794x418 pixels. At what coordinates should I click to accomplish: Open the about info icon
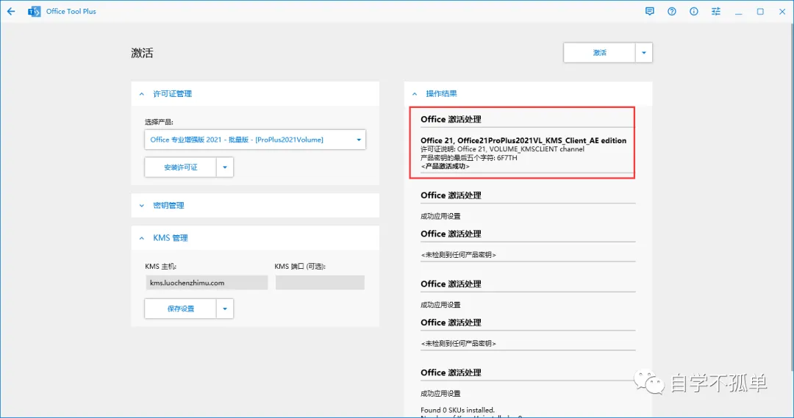[694, 11]
